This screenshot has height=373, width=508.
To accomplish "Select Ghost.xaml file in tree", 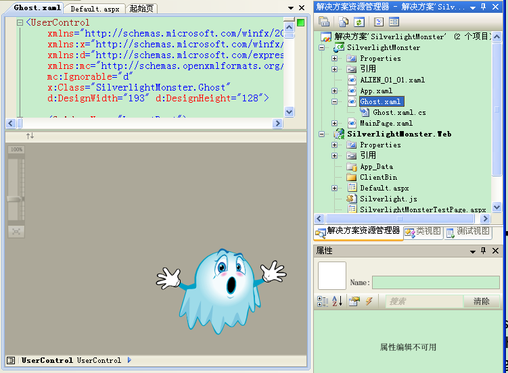I will [382, 101].
